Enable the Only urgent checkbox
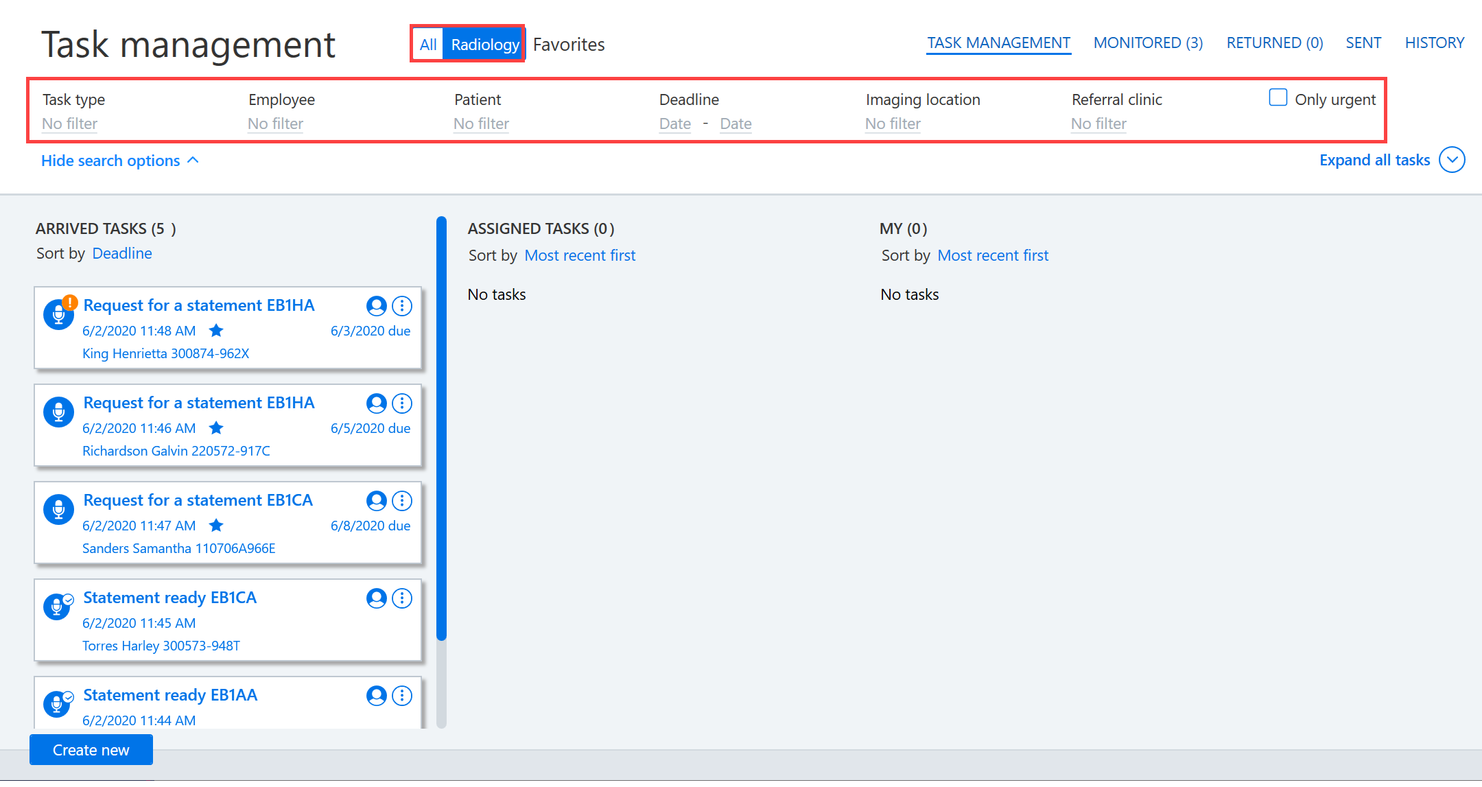The height and width of the screenshot is (787, 1482). [1278, 97]
